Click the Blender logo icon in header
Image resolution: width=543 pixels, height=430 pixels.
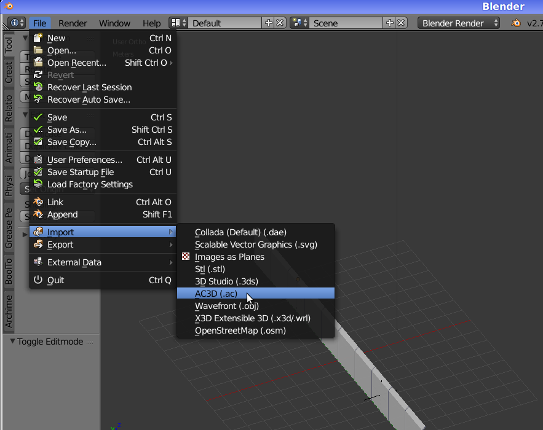(515, 23)
